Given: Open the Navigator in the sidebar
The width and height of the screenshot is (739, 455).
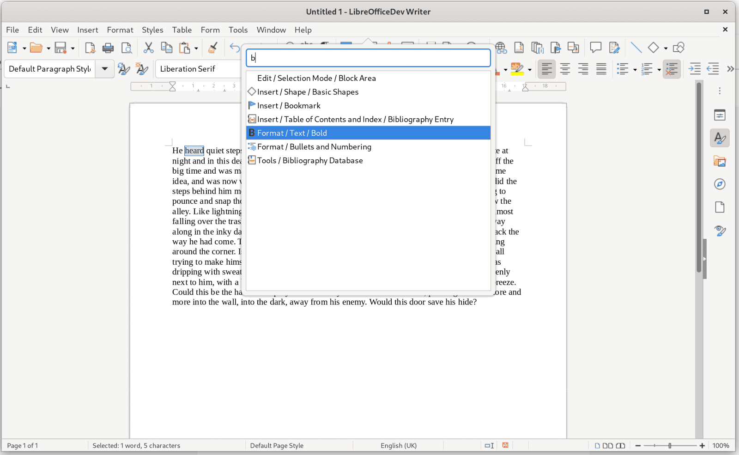Looking at the screenshot, I should pos(720,184).
